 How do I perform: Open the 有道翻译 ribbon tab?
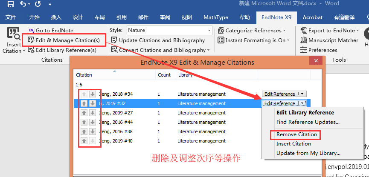click(x=344, y=17)
